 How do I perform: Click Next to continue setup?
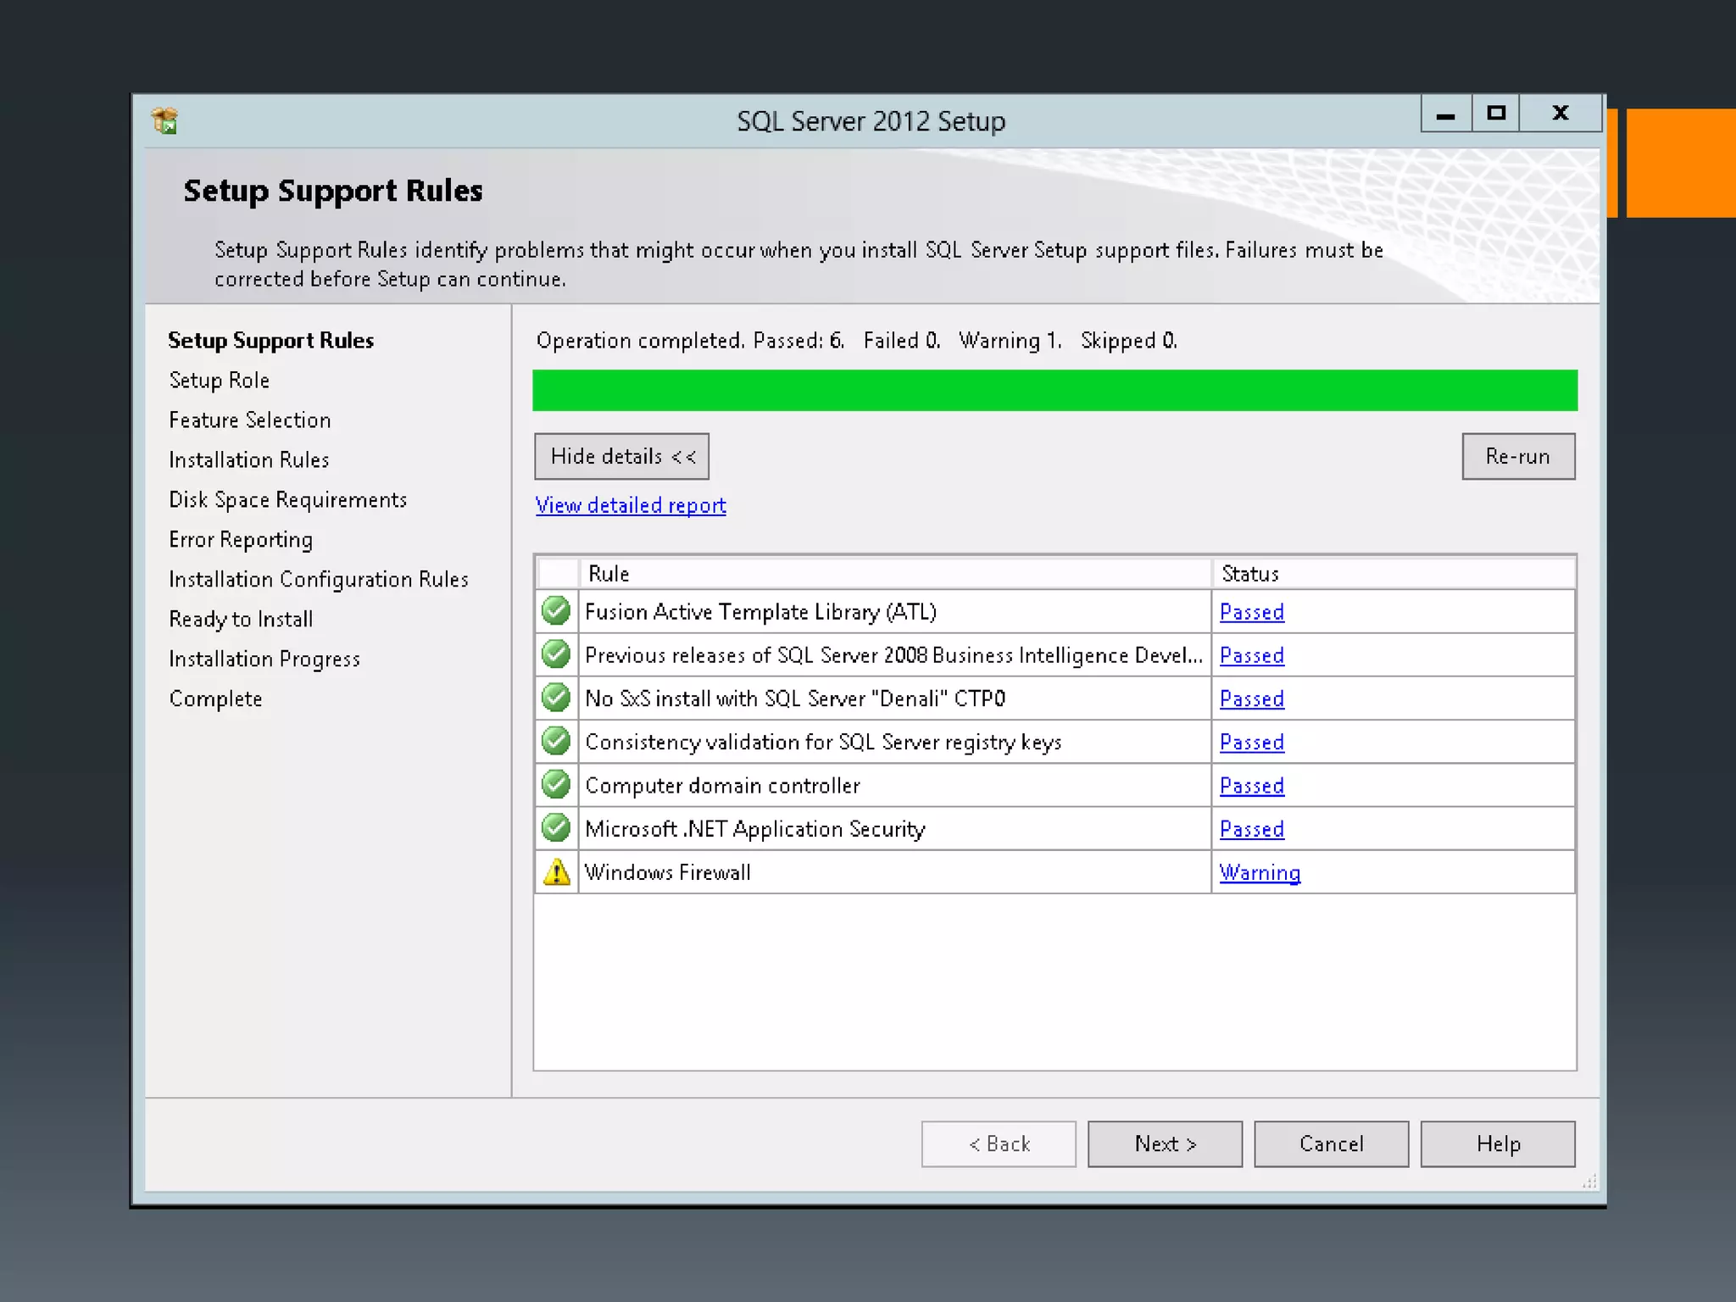point(1165,1144)
